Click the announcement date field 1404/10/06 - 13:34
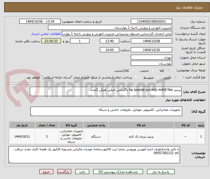Image resolution: width=210 pixels, height=179 pixels. pyautogui.click(x=40, y=22)
